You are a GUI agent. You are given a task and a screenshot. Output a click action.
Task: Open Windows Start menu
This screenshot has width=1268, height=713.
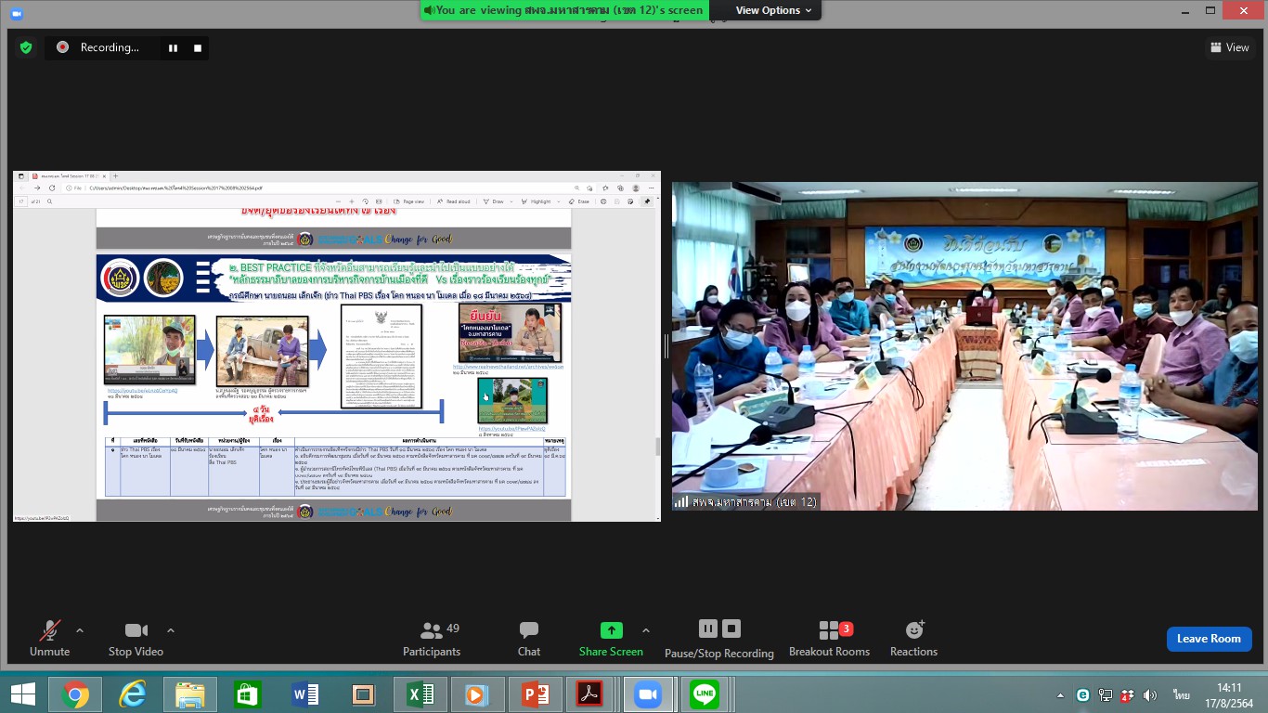tap(23, 694)
